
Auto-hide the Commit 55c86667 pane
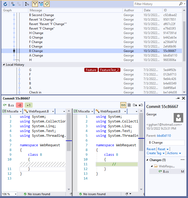coord(178,98)
